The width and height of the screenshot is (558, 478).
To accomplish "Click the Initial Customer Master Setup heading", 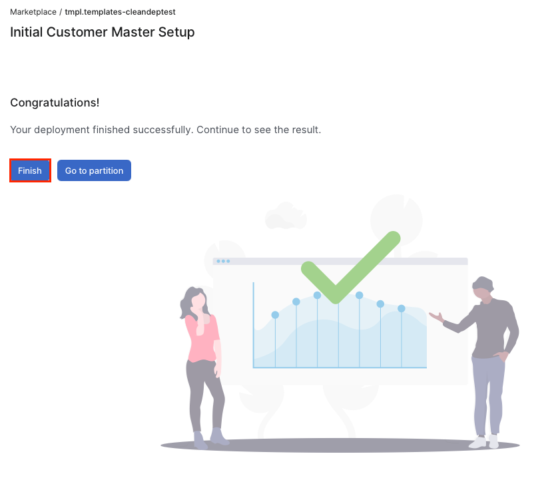I will click(102, 32).
